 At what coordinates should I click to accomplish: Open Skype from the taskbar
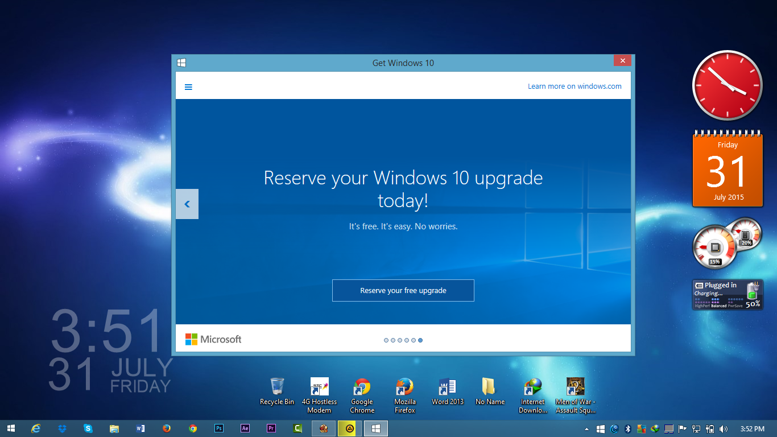(88, 428)
